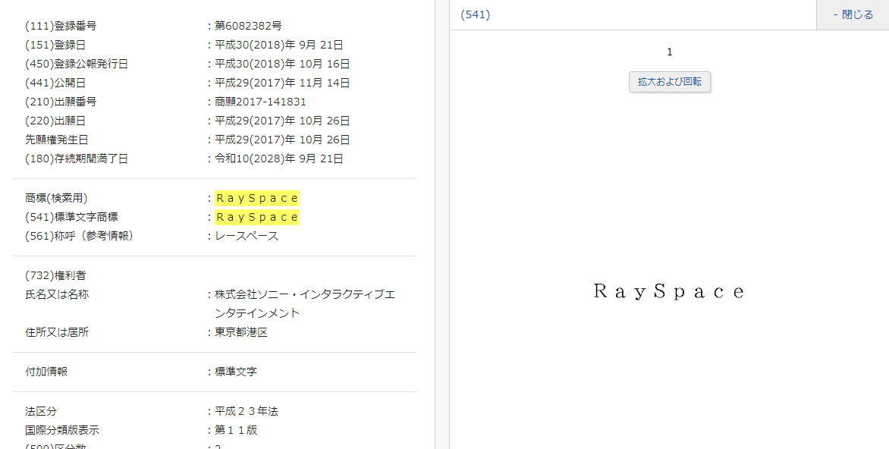The image size is (889, 449).
Task: Click the (210)出願番号 label
Action: [x=61, y=102]
